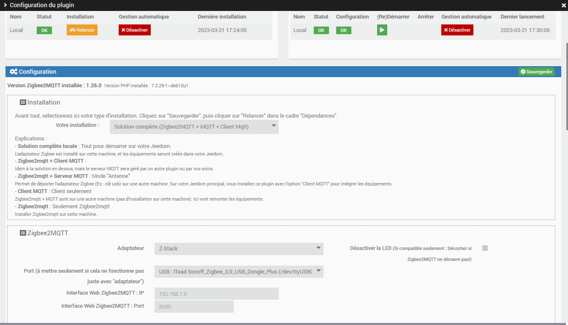568x325 pixels.
Task: Start the daemon with the play icon
Action: [382, 30]
